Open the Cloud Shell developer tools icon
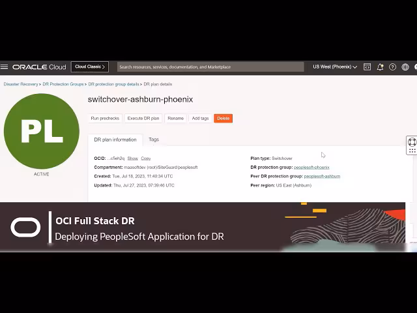The width and height of the screenshot is (417, 313). click(x=367, y=67)
